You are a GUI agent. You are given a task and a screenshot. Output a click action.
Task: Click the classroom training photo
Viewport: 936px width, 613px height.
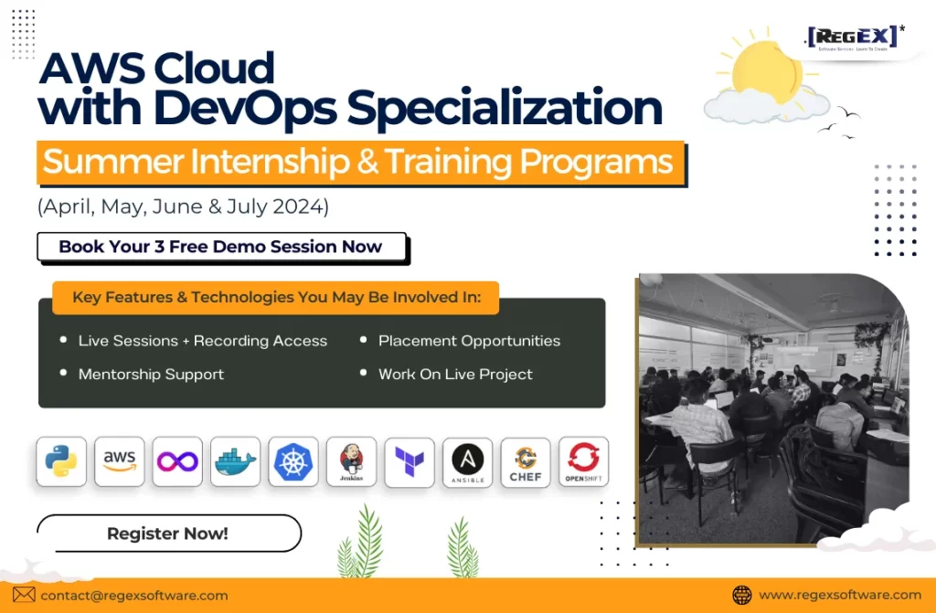[773, 409]
